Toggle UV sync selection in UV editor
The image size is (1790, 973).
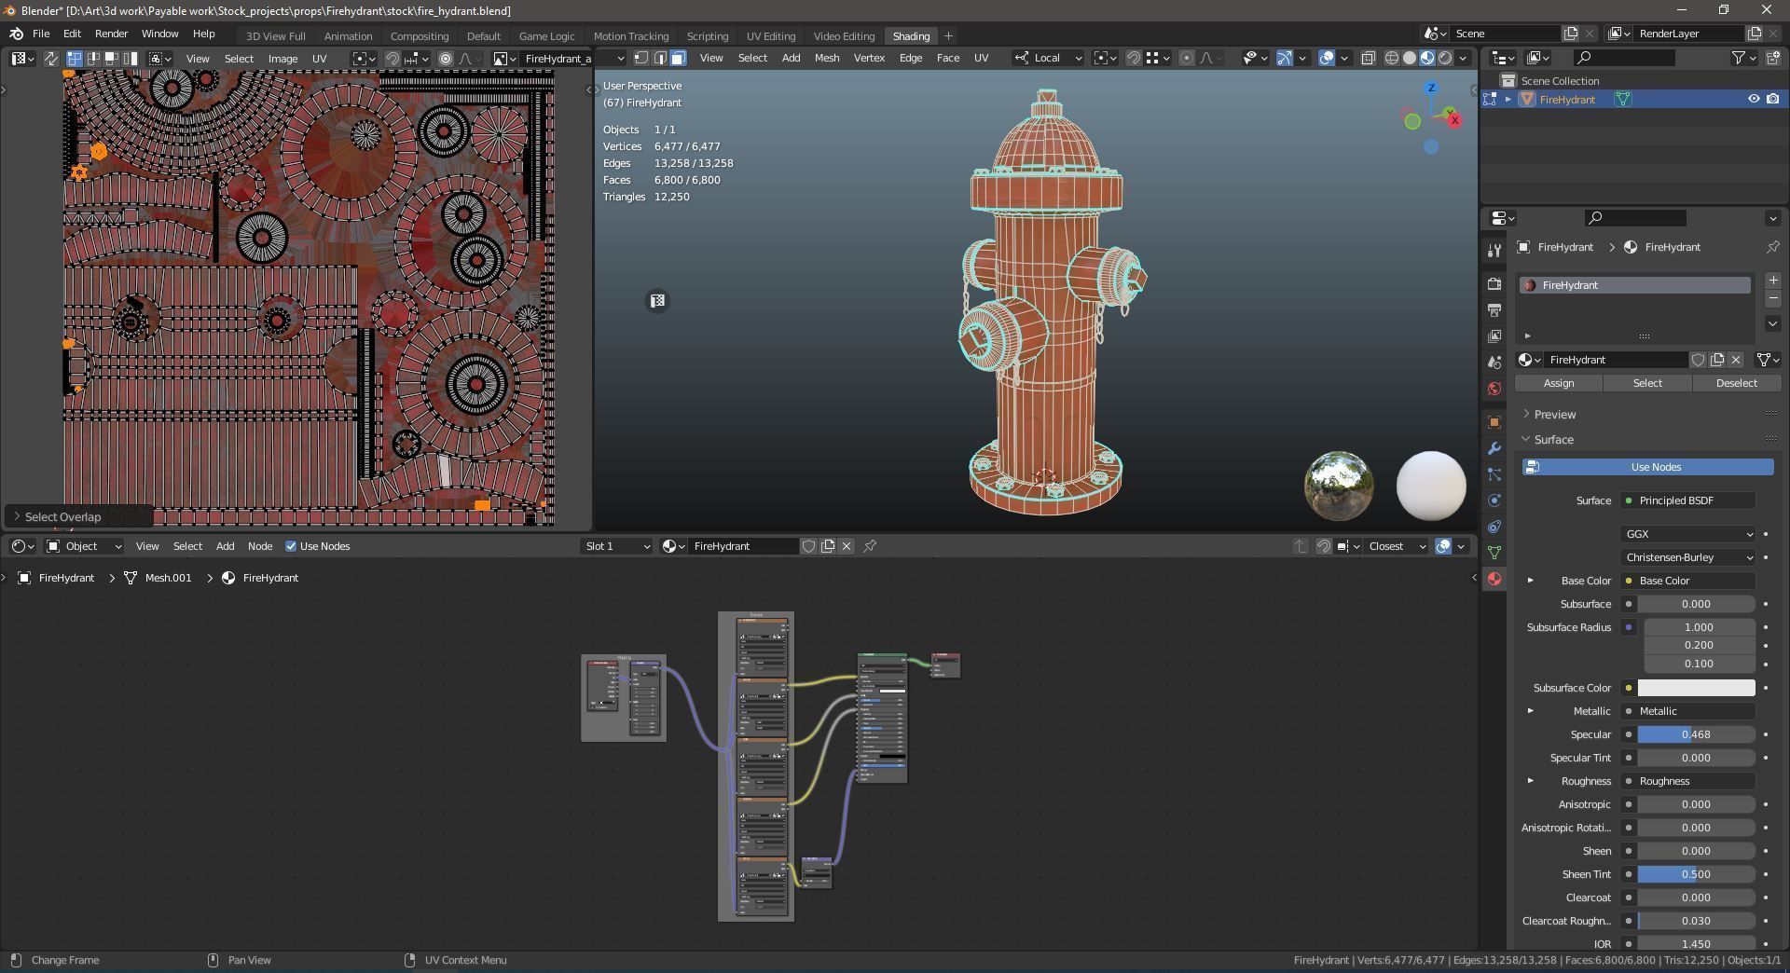pos(51,58)
